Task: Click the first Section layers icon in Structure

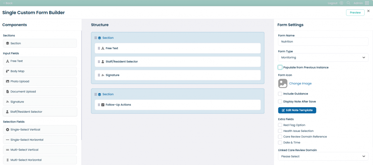Action: point(99,38)
